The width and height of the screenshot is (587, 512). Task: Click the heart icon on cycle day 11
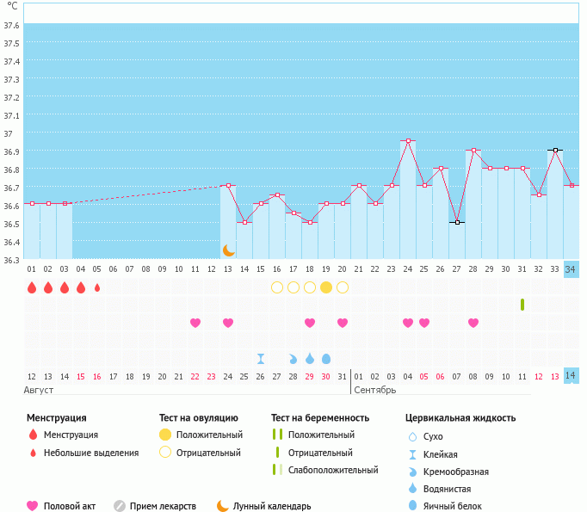(x=195, y=323)
